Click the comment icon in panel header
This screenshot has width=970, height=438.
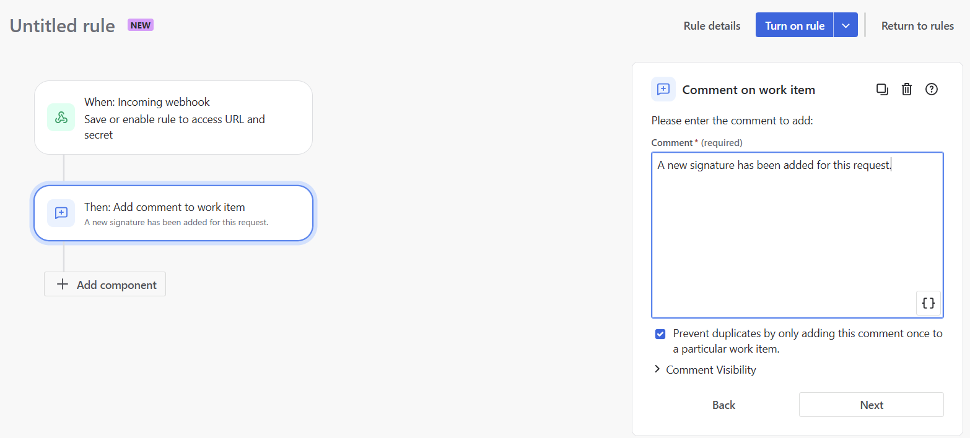coord(663,89)
